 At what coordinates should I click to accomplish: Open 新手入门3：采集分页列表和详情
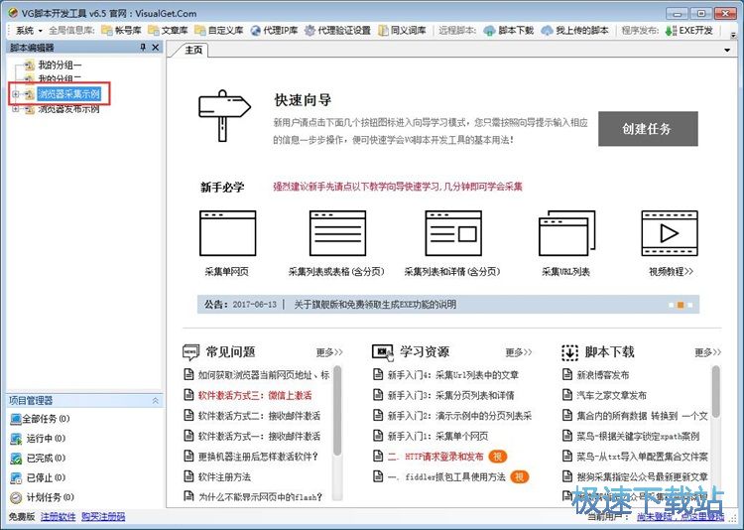(450, 395)
